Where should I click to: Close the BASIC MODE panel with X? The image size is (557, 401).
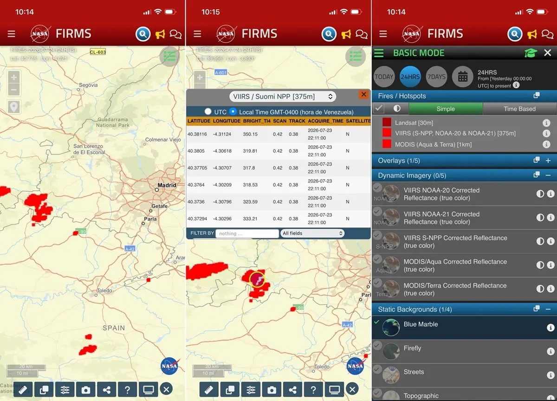(548, 53)
